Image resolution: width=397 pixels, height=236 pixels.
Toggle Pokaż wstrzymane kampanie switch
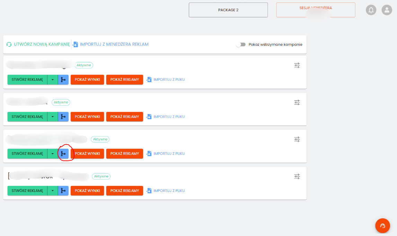click(241, 45)
